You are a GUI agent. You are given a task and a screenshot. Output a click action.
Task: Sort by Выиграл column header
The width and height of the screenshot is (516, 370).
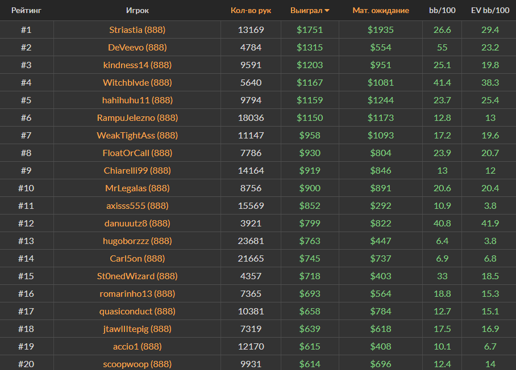tap(306, 10)
